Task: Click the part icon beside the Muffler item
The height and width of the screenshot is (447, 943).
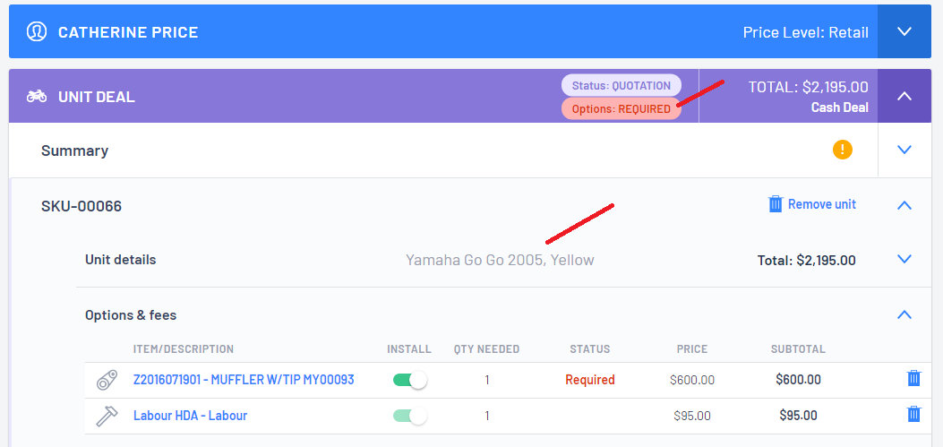Action: (107, 380)
